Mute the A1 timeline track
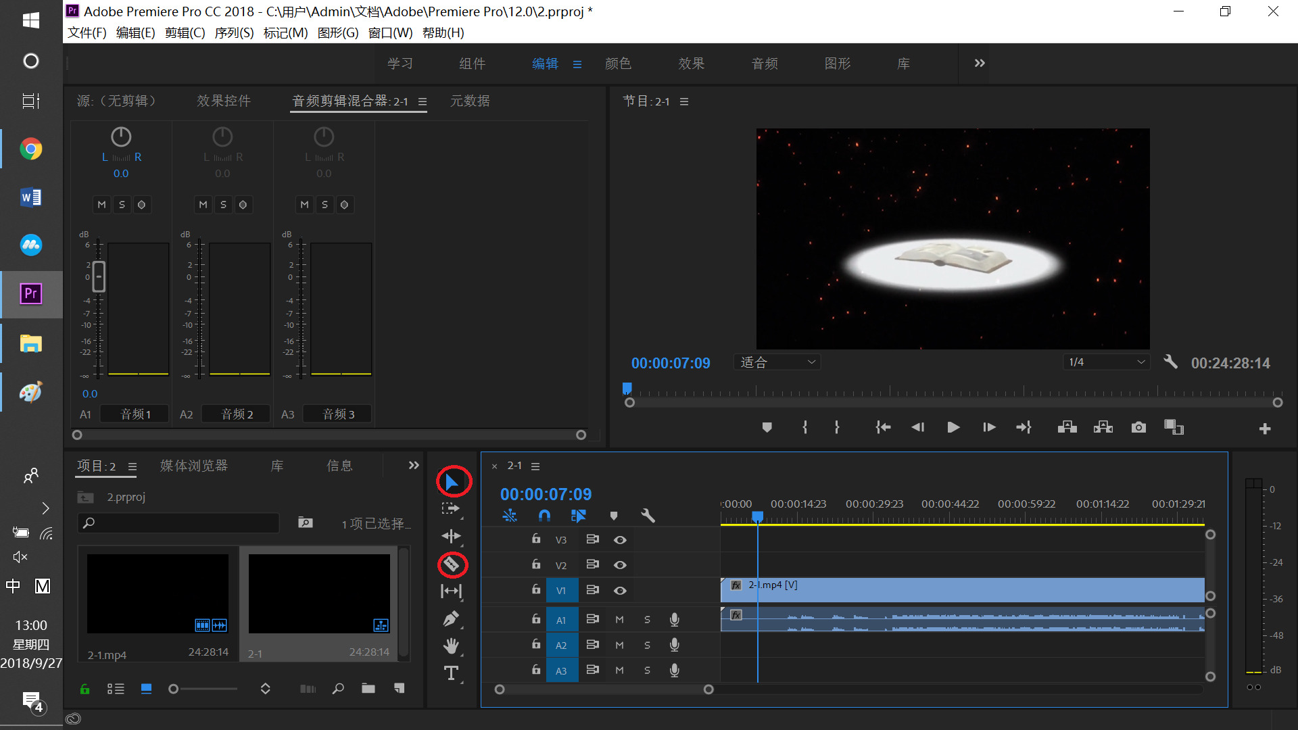This screenshot has height=730, width=1298. click(619, 620)
